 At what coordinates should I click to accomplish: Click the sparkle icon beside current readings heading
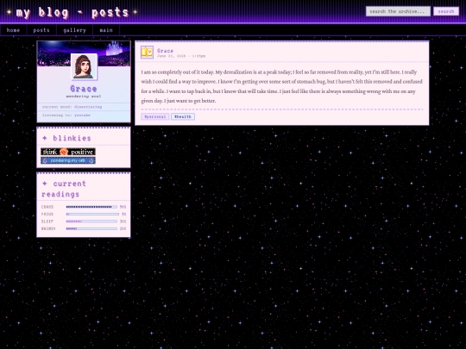(x=45, y=184)
